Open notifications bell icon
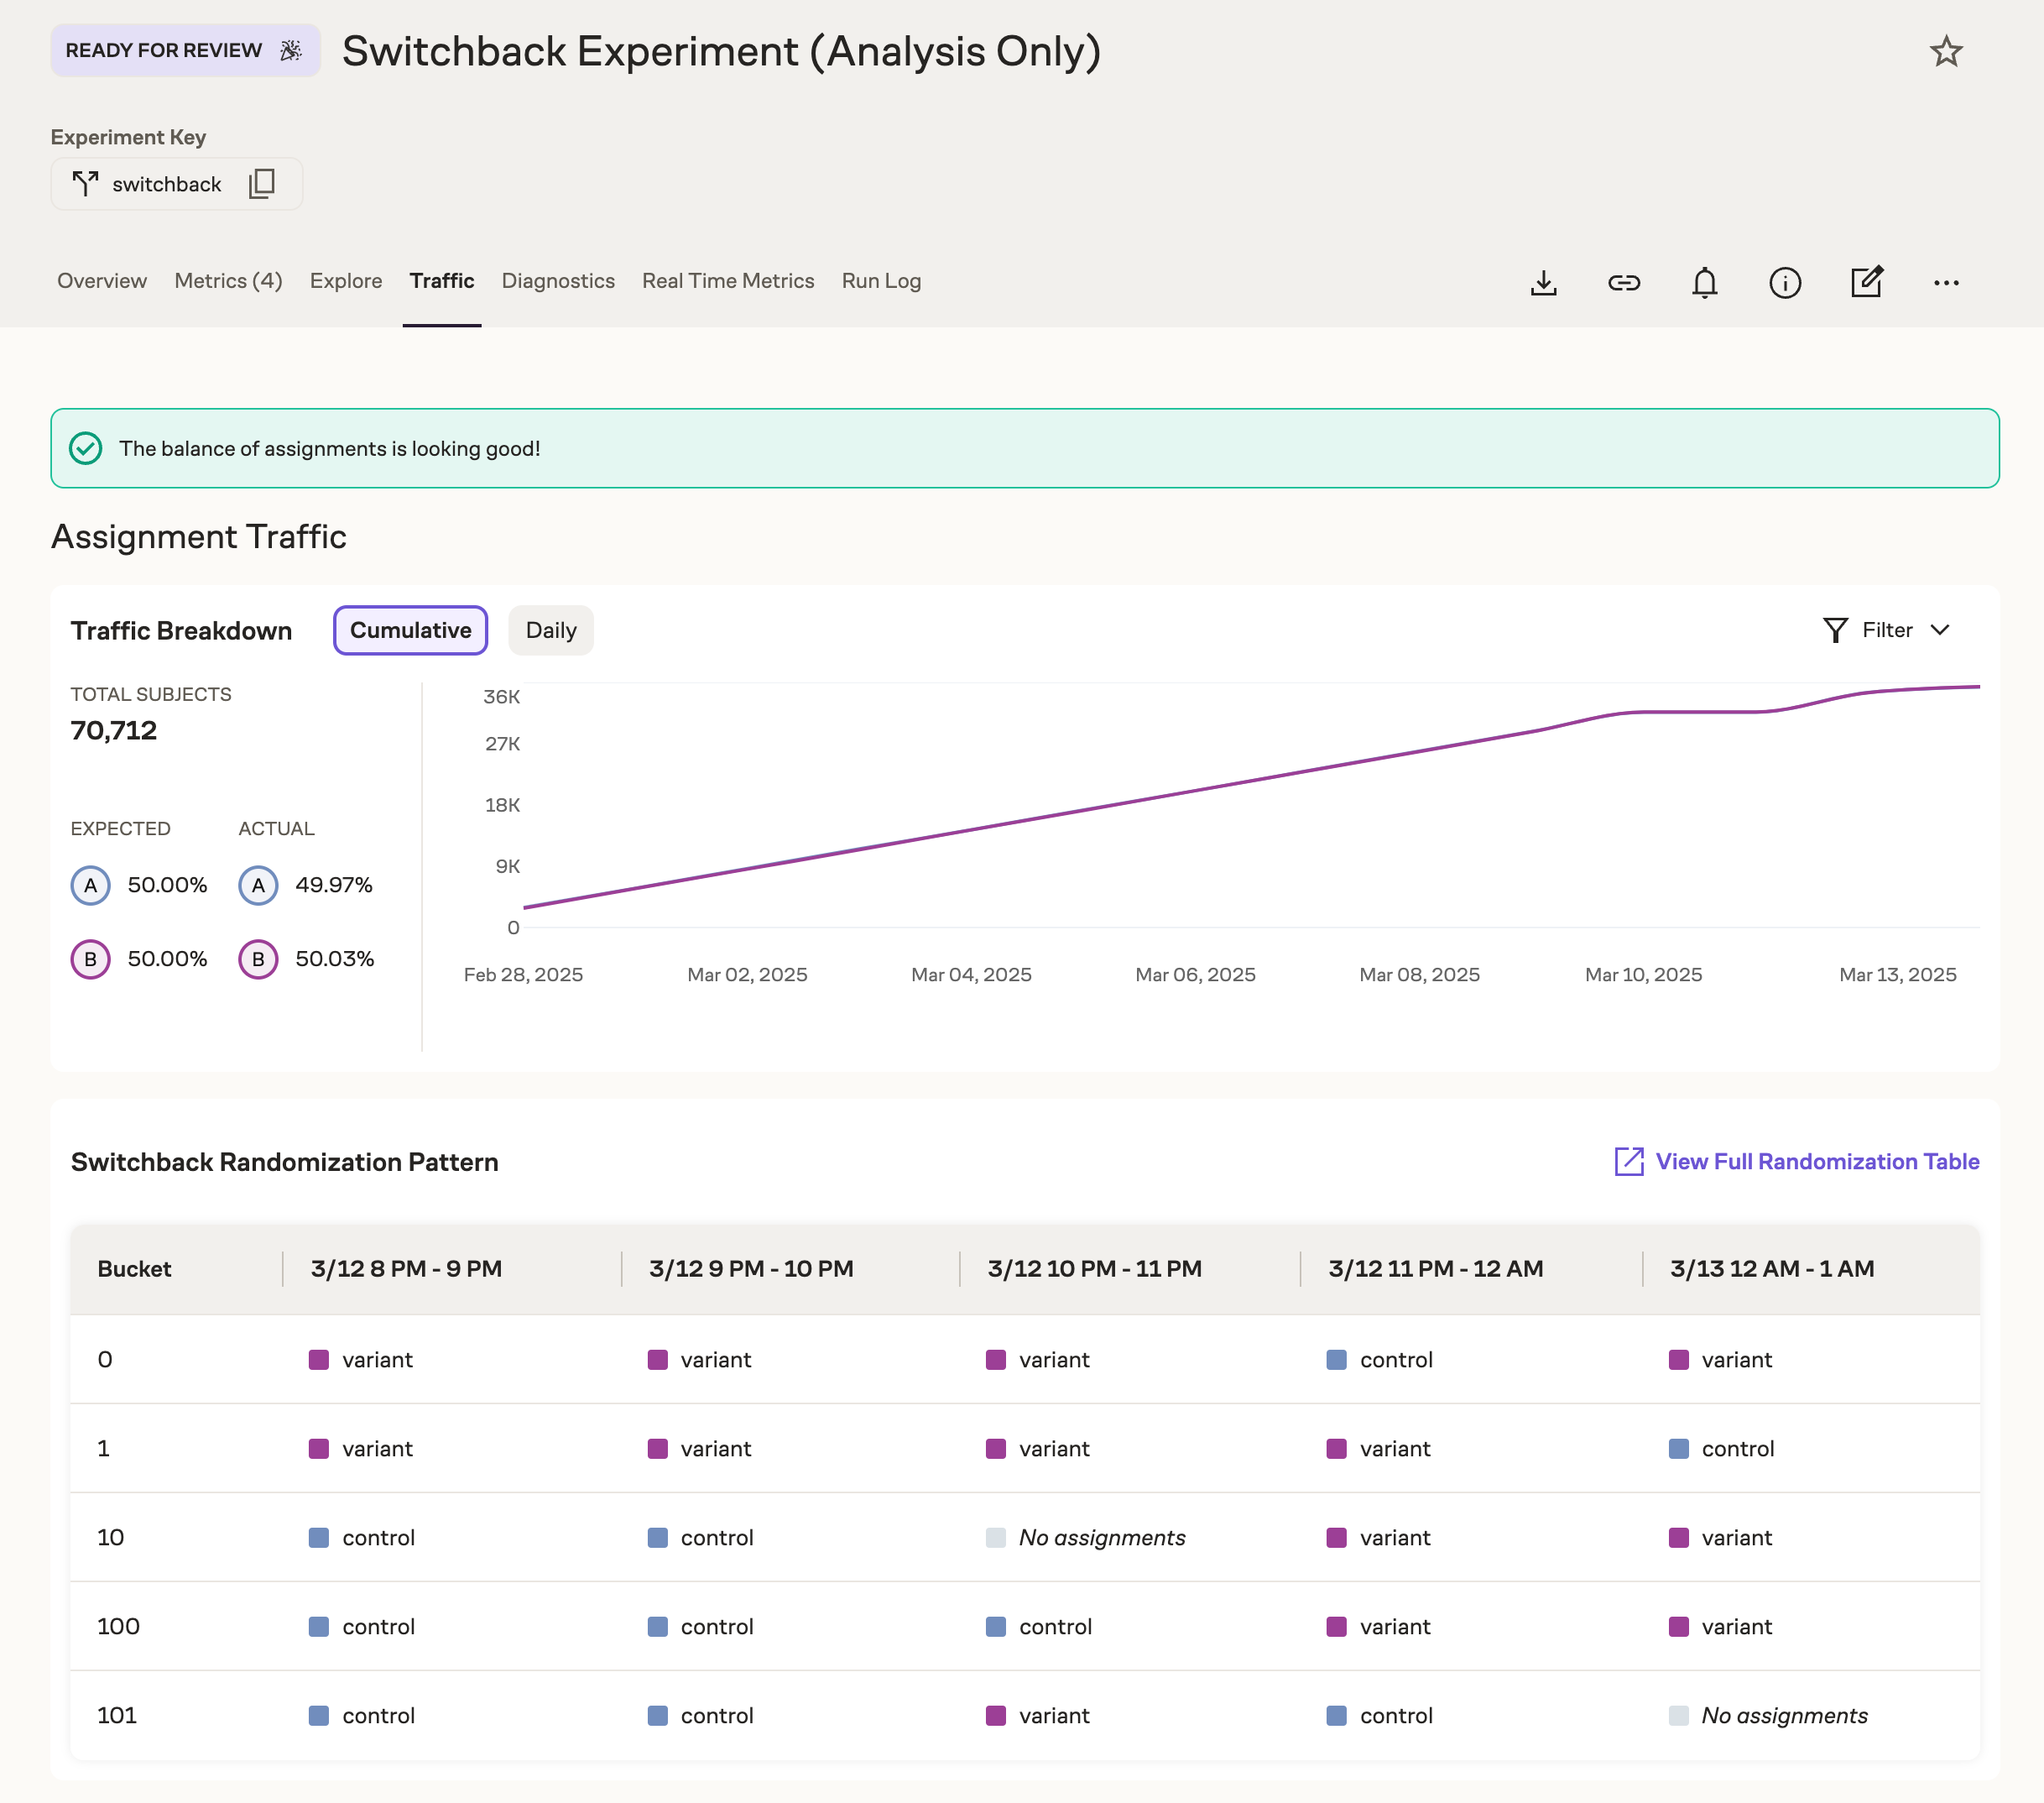The width and height of the screenshot is (2044, 1803). point(1704,283)
